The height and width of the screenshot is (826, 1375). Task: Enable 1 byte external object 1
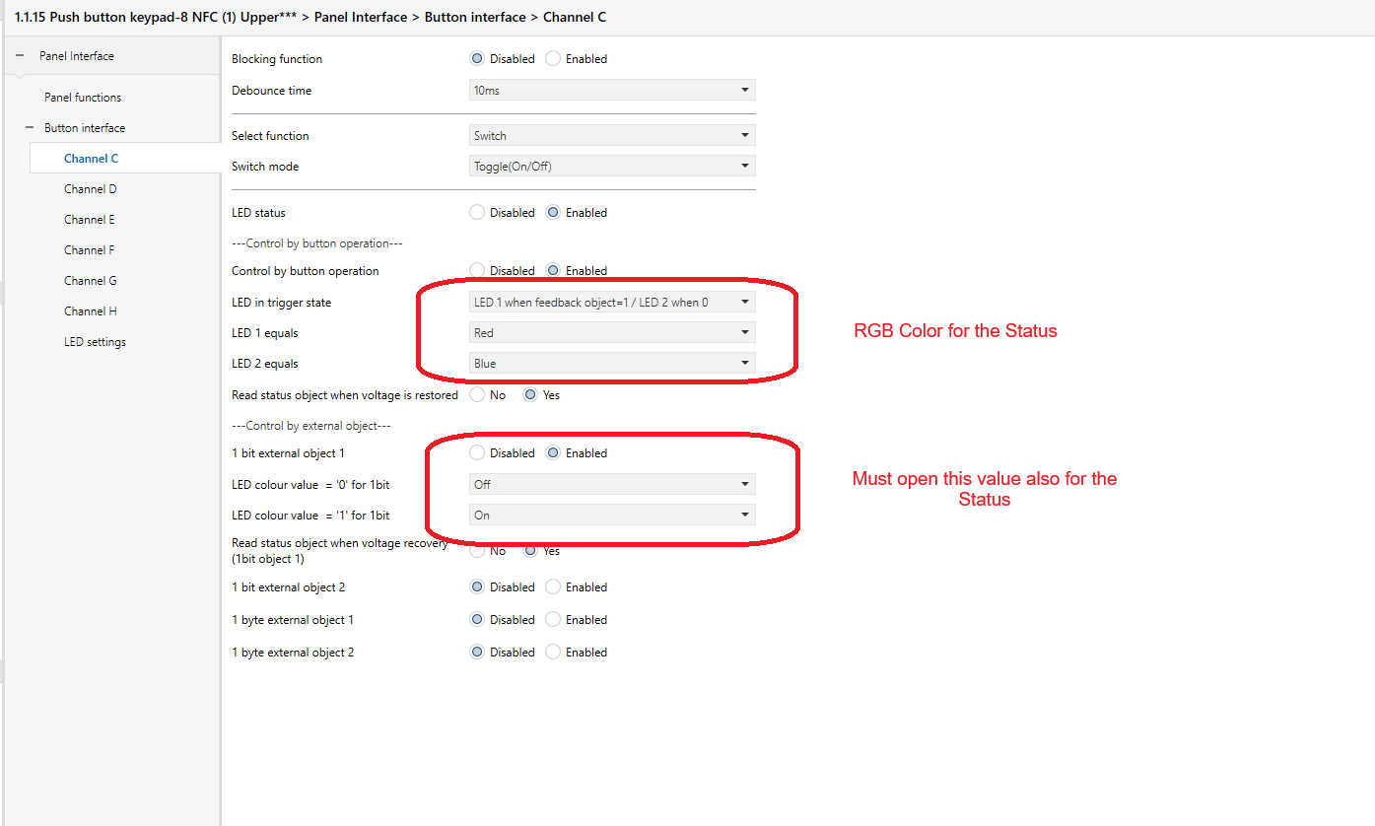[x=554, y=620]
